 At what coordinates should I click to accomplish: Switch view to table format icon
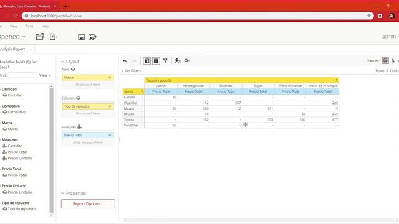click(x=385, y=61)
